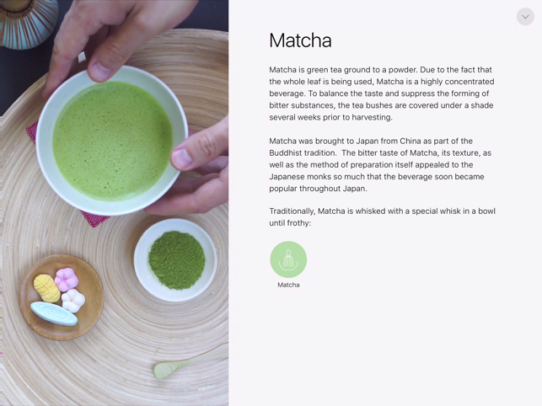Click the pink flower-shaped sweet
Viewport: 542px width, 406px height.
point(67,279)
